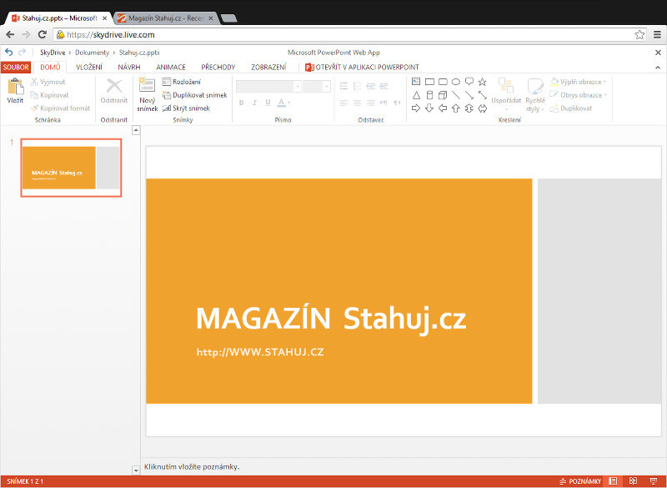Select slide 1 thumbnail
667x488 pixels.
point(71,168)
